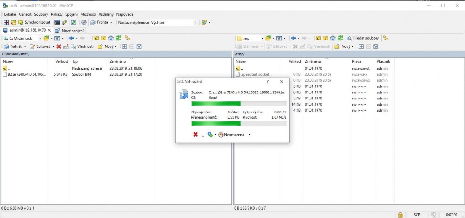Open the terminal console icon
Viewport: 465px width, 218px height.
click(57, 22)
